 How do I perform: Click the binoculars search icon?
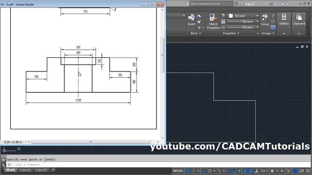(x=236, y=4)
